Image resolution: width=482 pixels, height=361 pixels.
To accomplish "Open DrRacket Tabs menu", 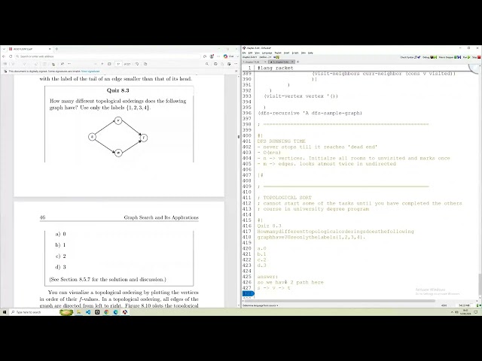I will click(x=304, y=53).
